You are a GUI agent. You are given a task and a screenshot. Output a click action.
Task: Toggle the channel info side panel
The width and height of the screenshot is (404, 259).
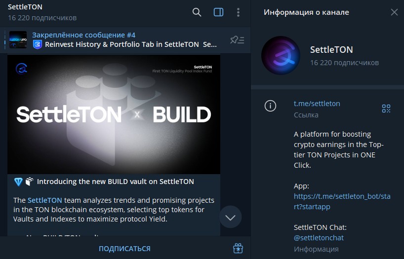tap(218, 12)
